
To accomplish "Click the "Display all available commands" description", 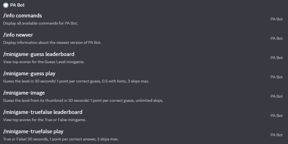I will (x=40, y=23).
